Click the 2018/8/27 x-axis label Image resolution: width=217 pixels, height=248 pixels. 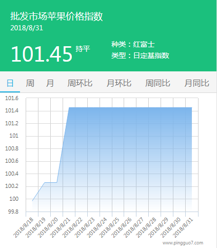[134, 227]
